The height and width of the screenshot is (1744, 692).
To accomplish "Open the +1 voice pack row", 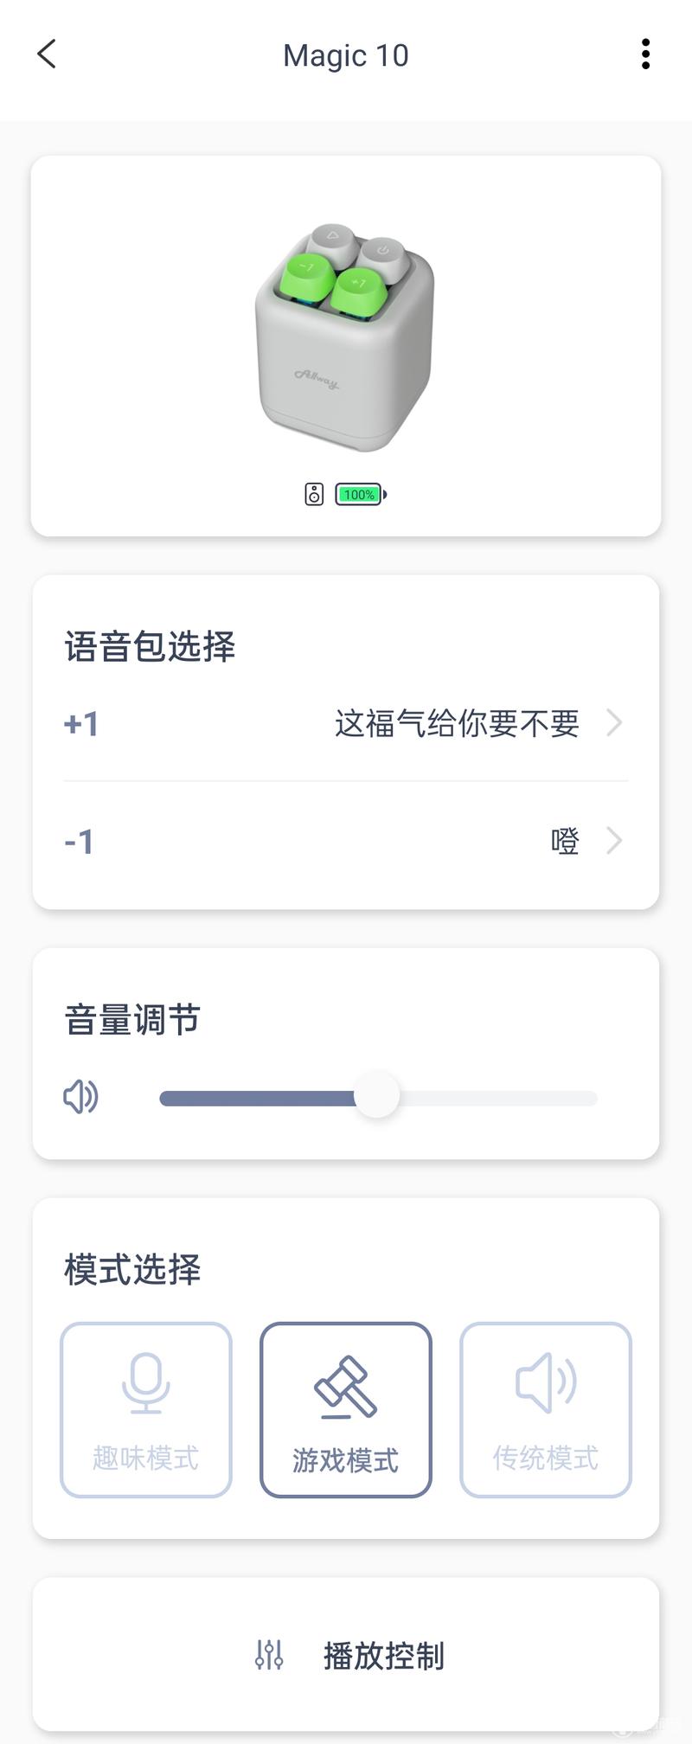I will coord(346,723).
